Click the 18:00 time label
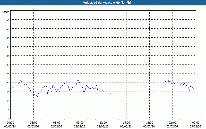 click(x=149, y=123)
